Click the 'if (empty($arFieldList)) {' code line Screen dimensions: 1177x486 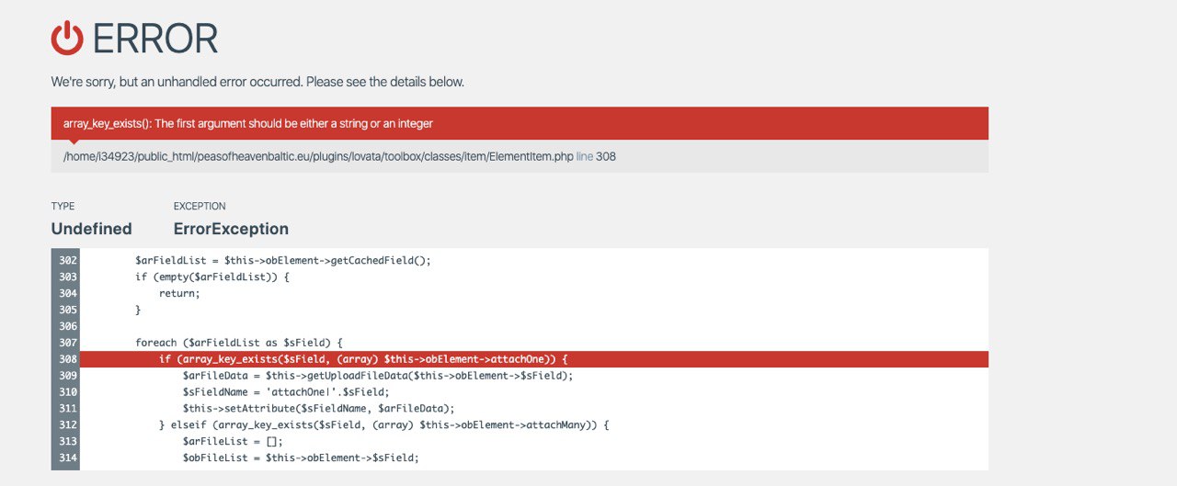pyautogui.click(x=212, y=277)
